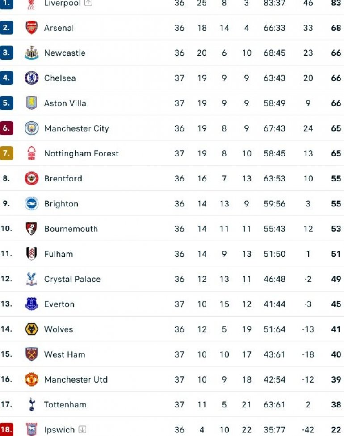
Task: Click the Arsenal club crest
Action: [31, 28]
